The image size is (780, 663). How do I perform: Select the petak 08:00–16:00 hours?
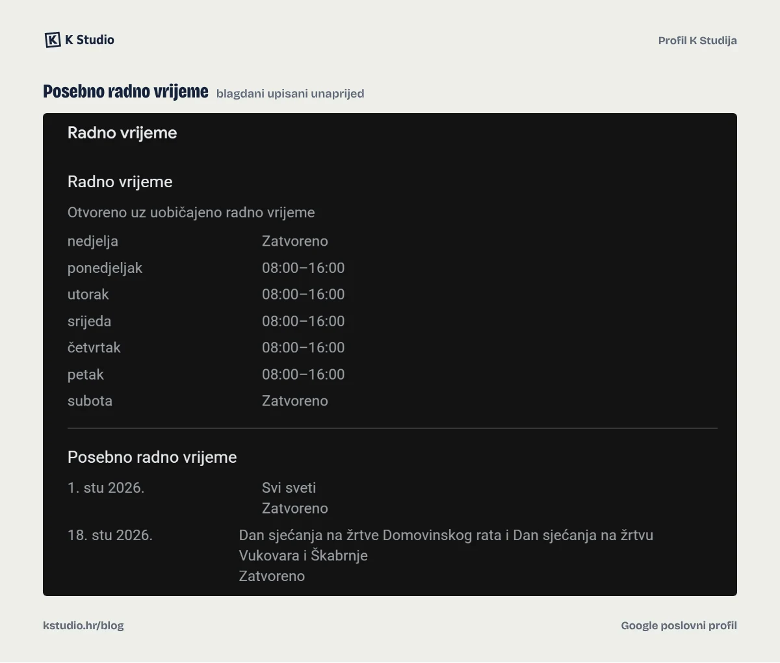click(303, 374)
